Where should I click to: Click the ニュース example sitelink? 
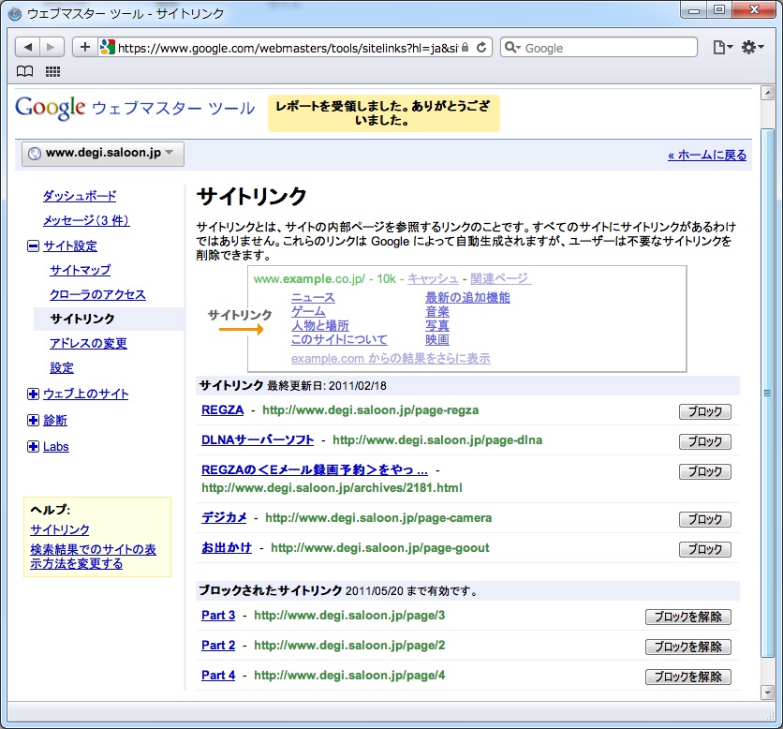coord(313,298)
